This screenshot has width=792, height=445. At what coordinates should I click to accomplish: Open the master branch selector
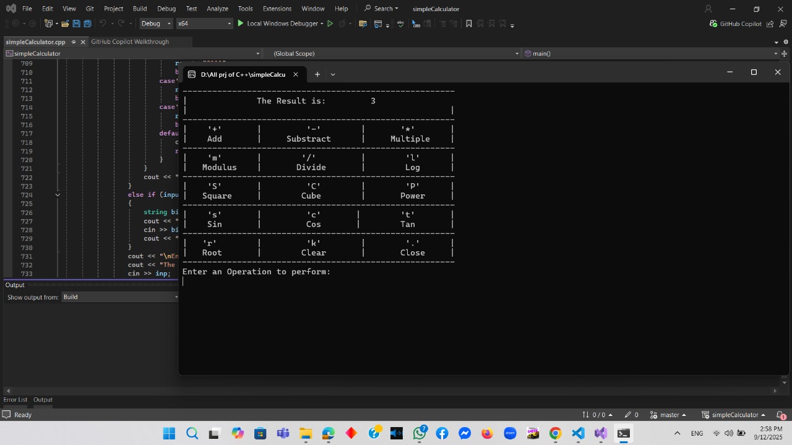pyautogui.click(x=668, y=415)
